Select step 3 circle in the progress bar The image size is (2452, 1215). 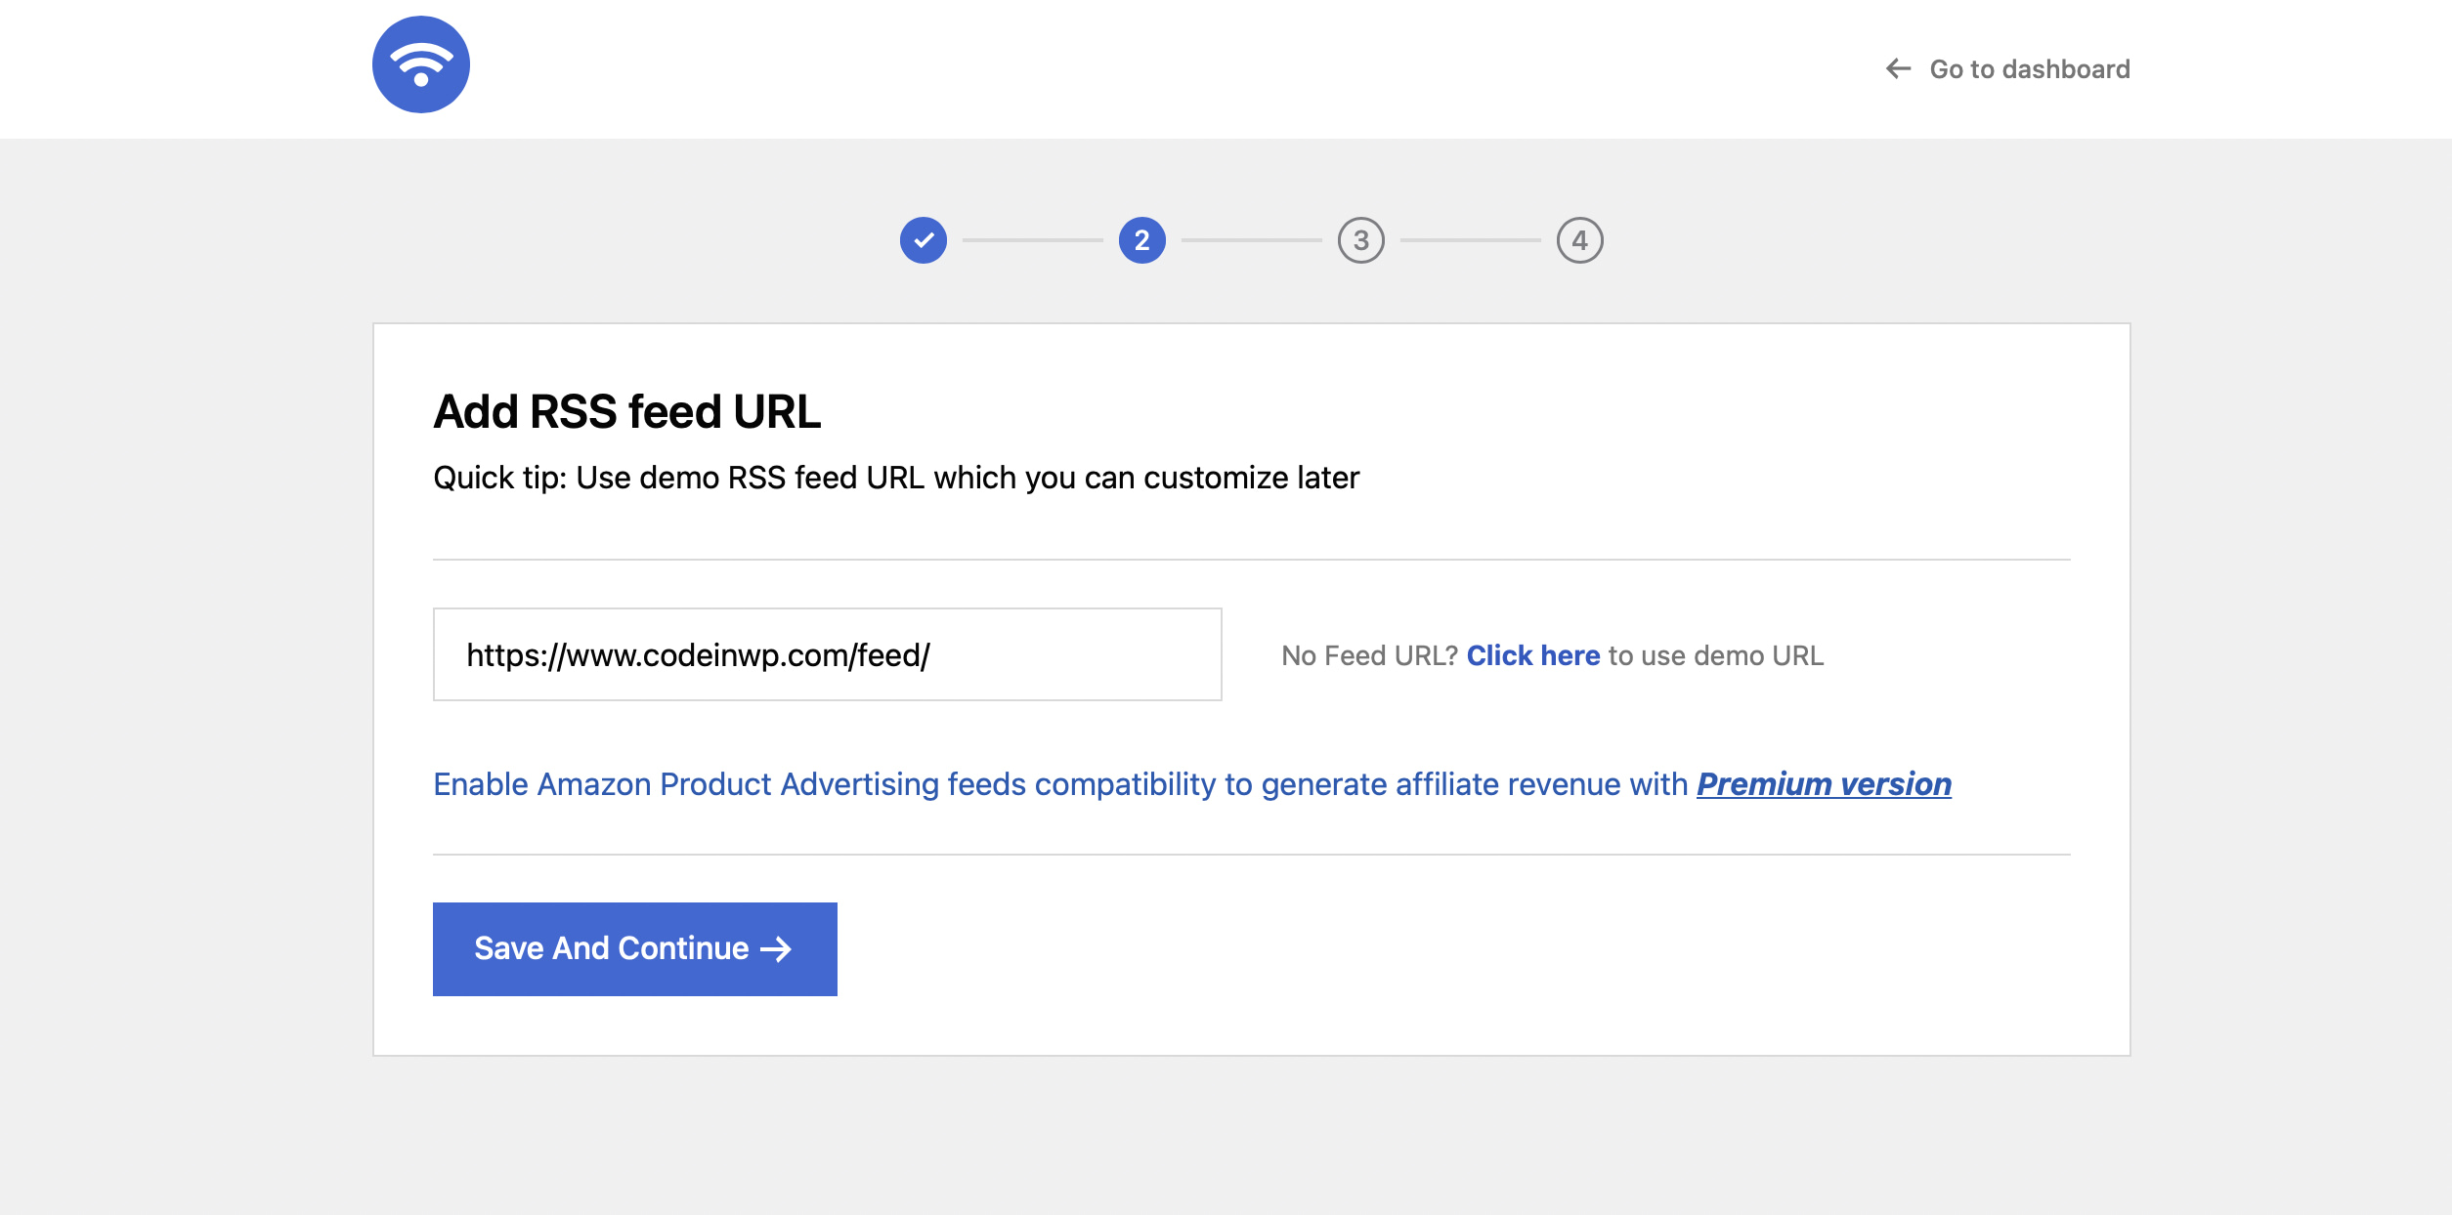tap(1360, 240)
